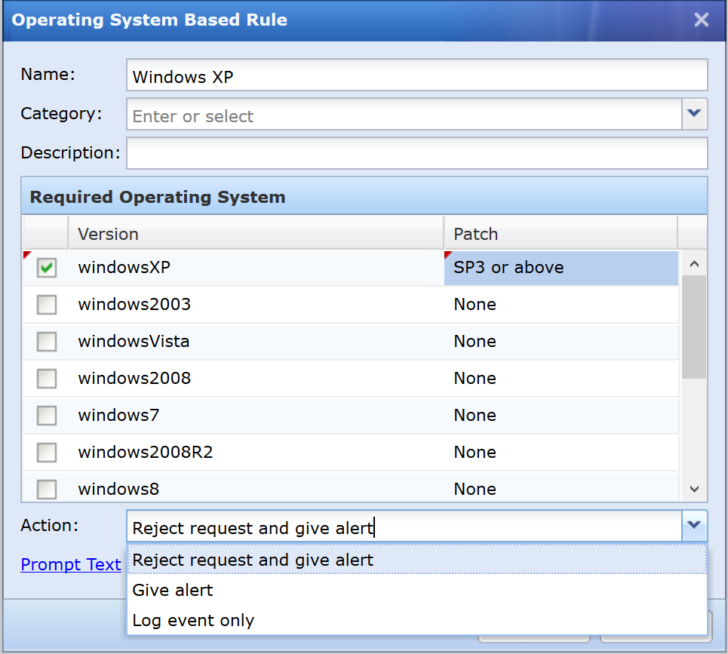Click the windowsVista version name
The image size is (728, 654).
134,342
